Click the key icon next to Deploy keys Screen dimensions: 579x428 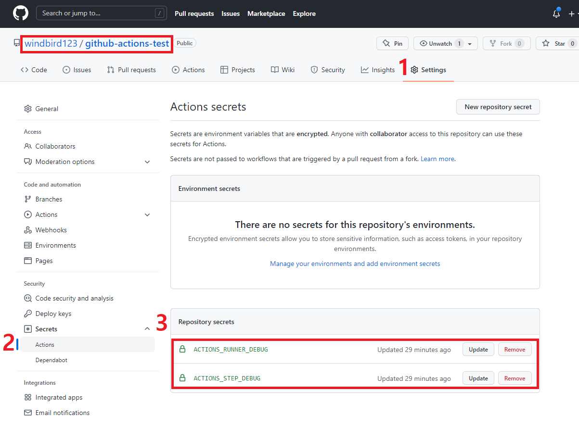click(x=28, y=314)
